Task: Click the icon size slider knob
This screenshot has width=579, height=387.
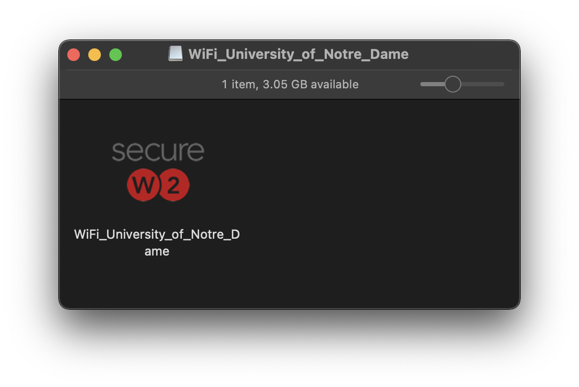Action: [x=452, y=84]
